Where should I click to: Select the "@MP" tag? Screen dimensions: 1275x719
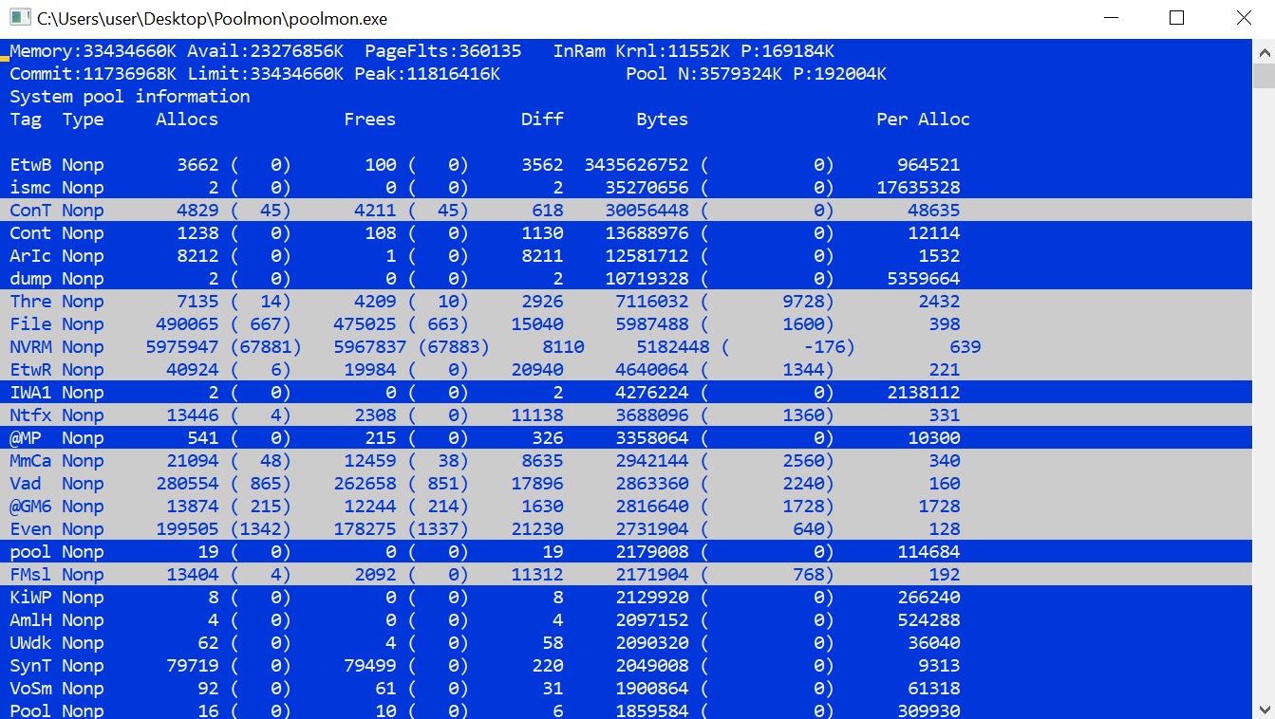pos(26,438)
